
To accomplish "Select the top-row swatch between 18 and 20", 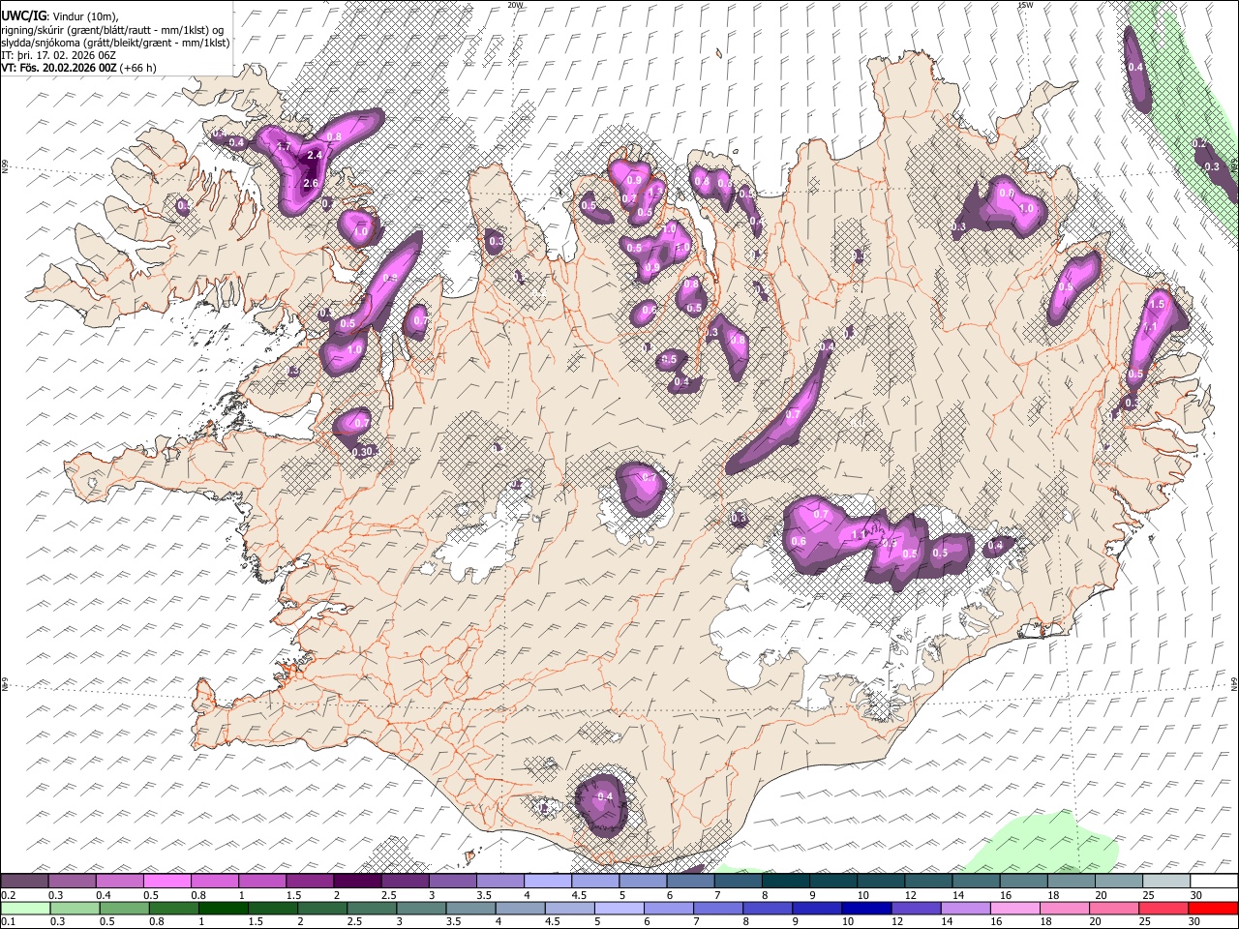I will 1072,881.
